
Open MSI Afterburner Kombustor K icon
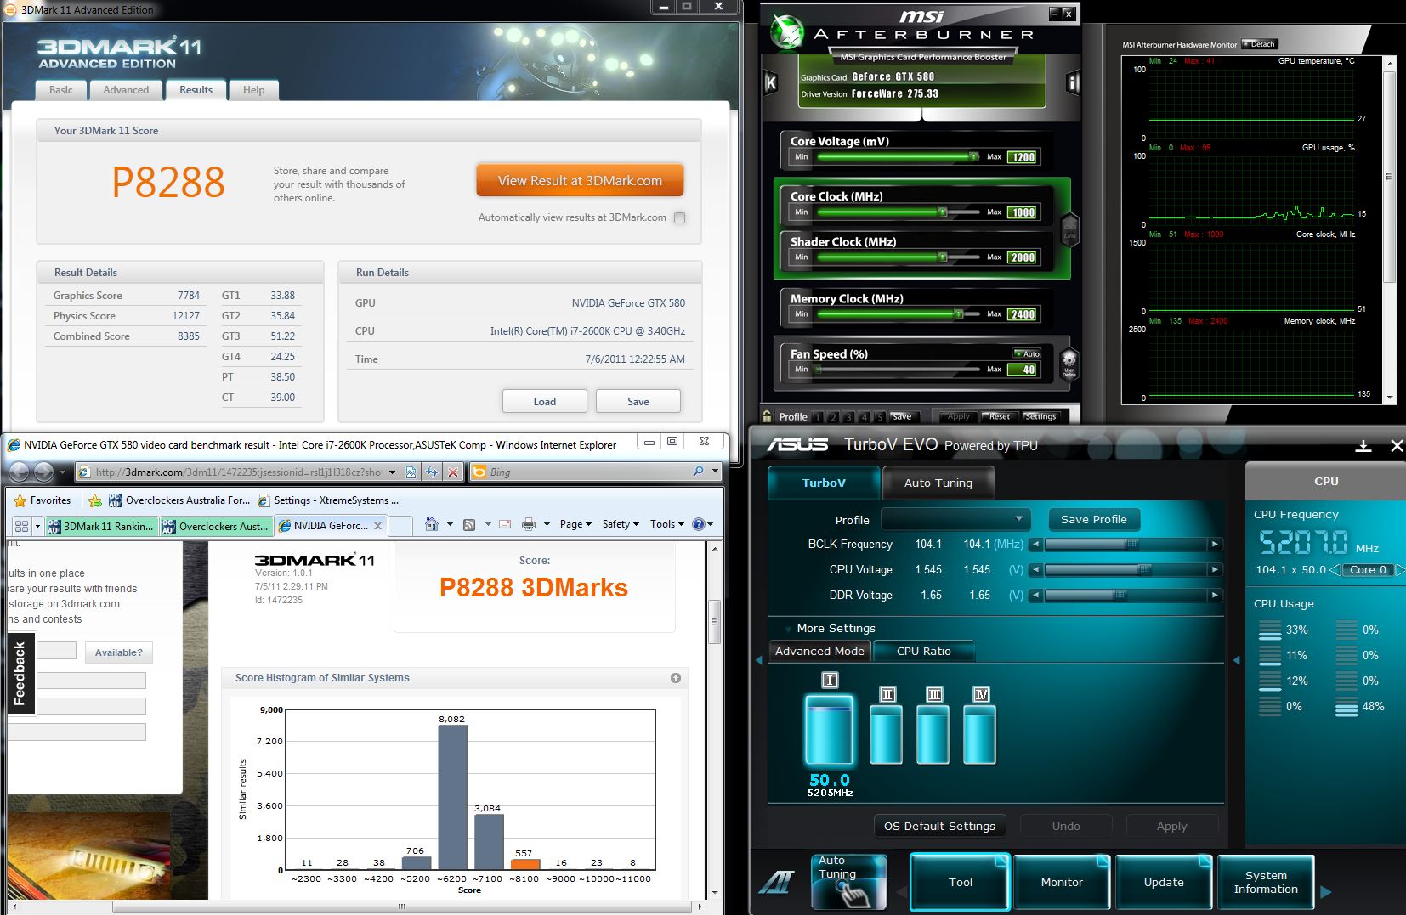tap(771, 82)
